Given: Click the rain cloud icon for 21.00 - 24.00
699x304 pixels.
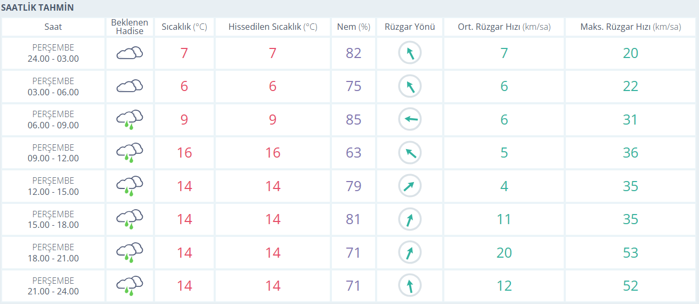Looking at the screenshot, I should point(129,285).
